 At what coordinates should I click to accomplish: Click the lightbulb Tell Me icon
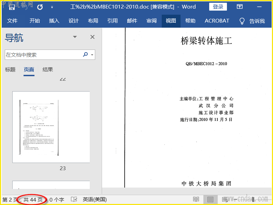(x=242, y=21)
